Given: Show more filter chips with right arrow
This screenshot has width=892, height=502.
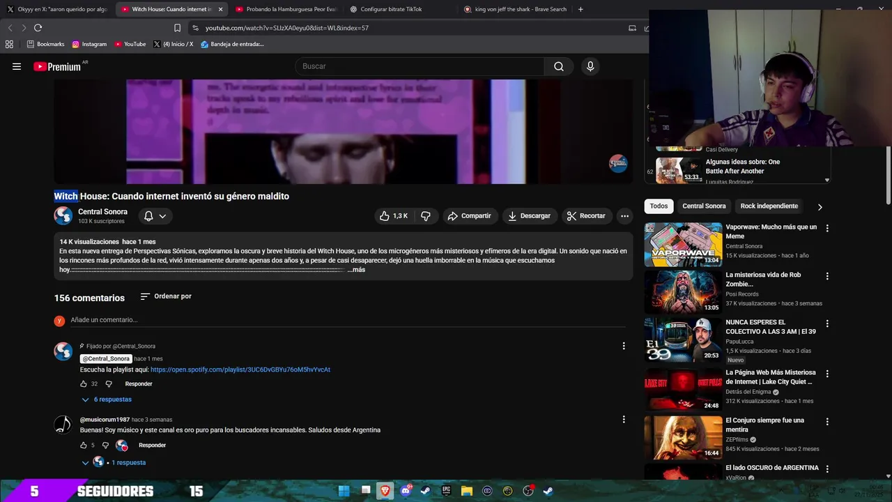Looking at the screenshot, I should pyautogui.click(x=820, y=206).
